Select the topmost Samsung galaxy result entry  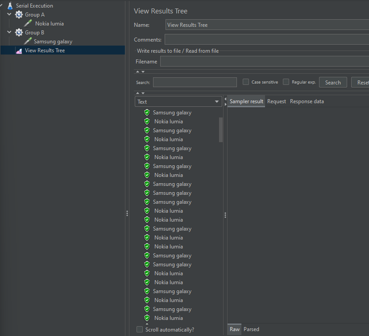pyautogui.click(x=172, y=113)
